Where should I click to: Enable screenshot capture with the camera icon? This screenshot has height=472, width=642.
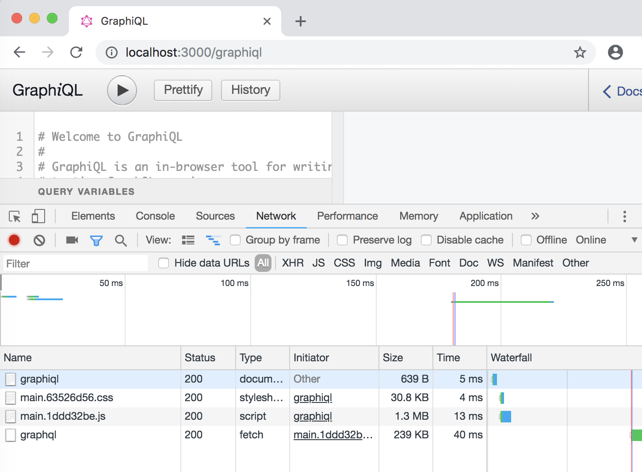[72, 240]
